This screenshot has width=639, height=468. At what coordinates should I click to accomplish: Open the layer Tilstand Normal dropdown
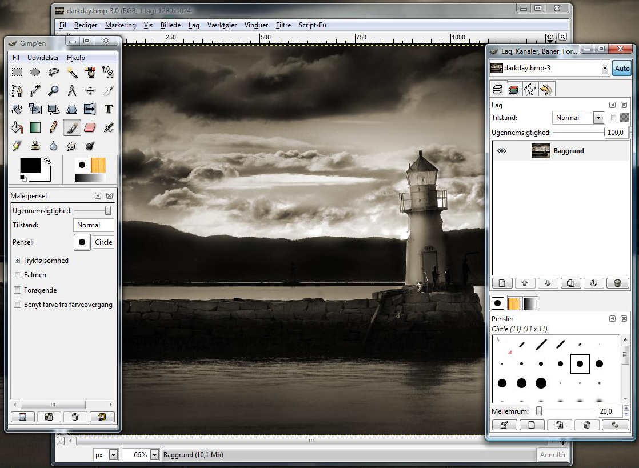[598, 118]
